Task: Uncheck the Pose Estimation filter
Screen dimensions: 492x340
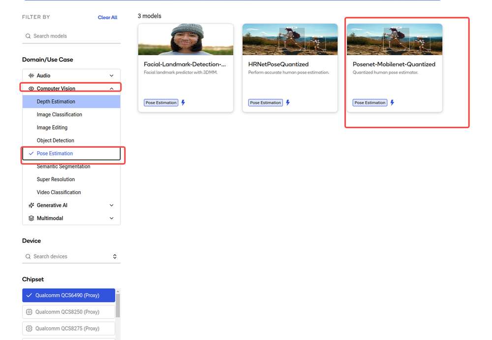Action: click(x=71, y=153)
